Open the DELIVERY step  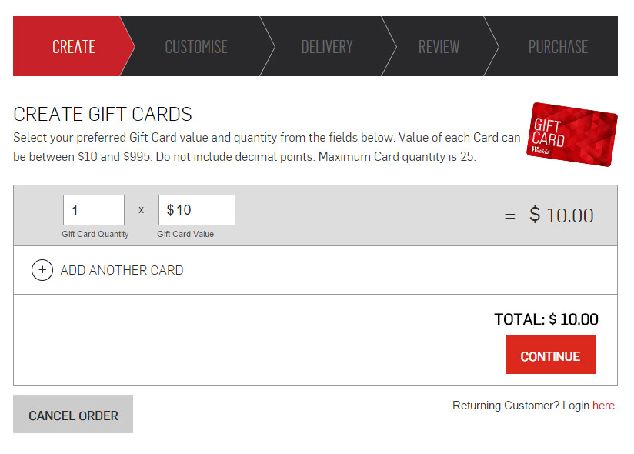[x=327, y=47]
